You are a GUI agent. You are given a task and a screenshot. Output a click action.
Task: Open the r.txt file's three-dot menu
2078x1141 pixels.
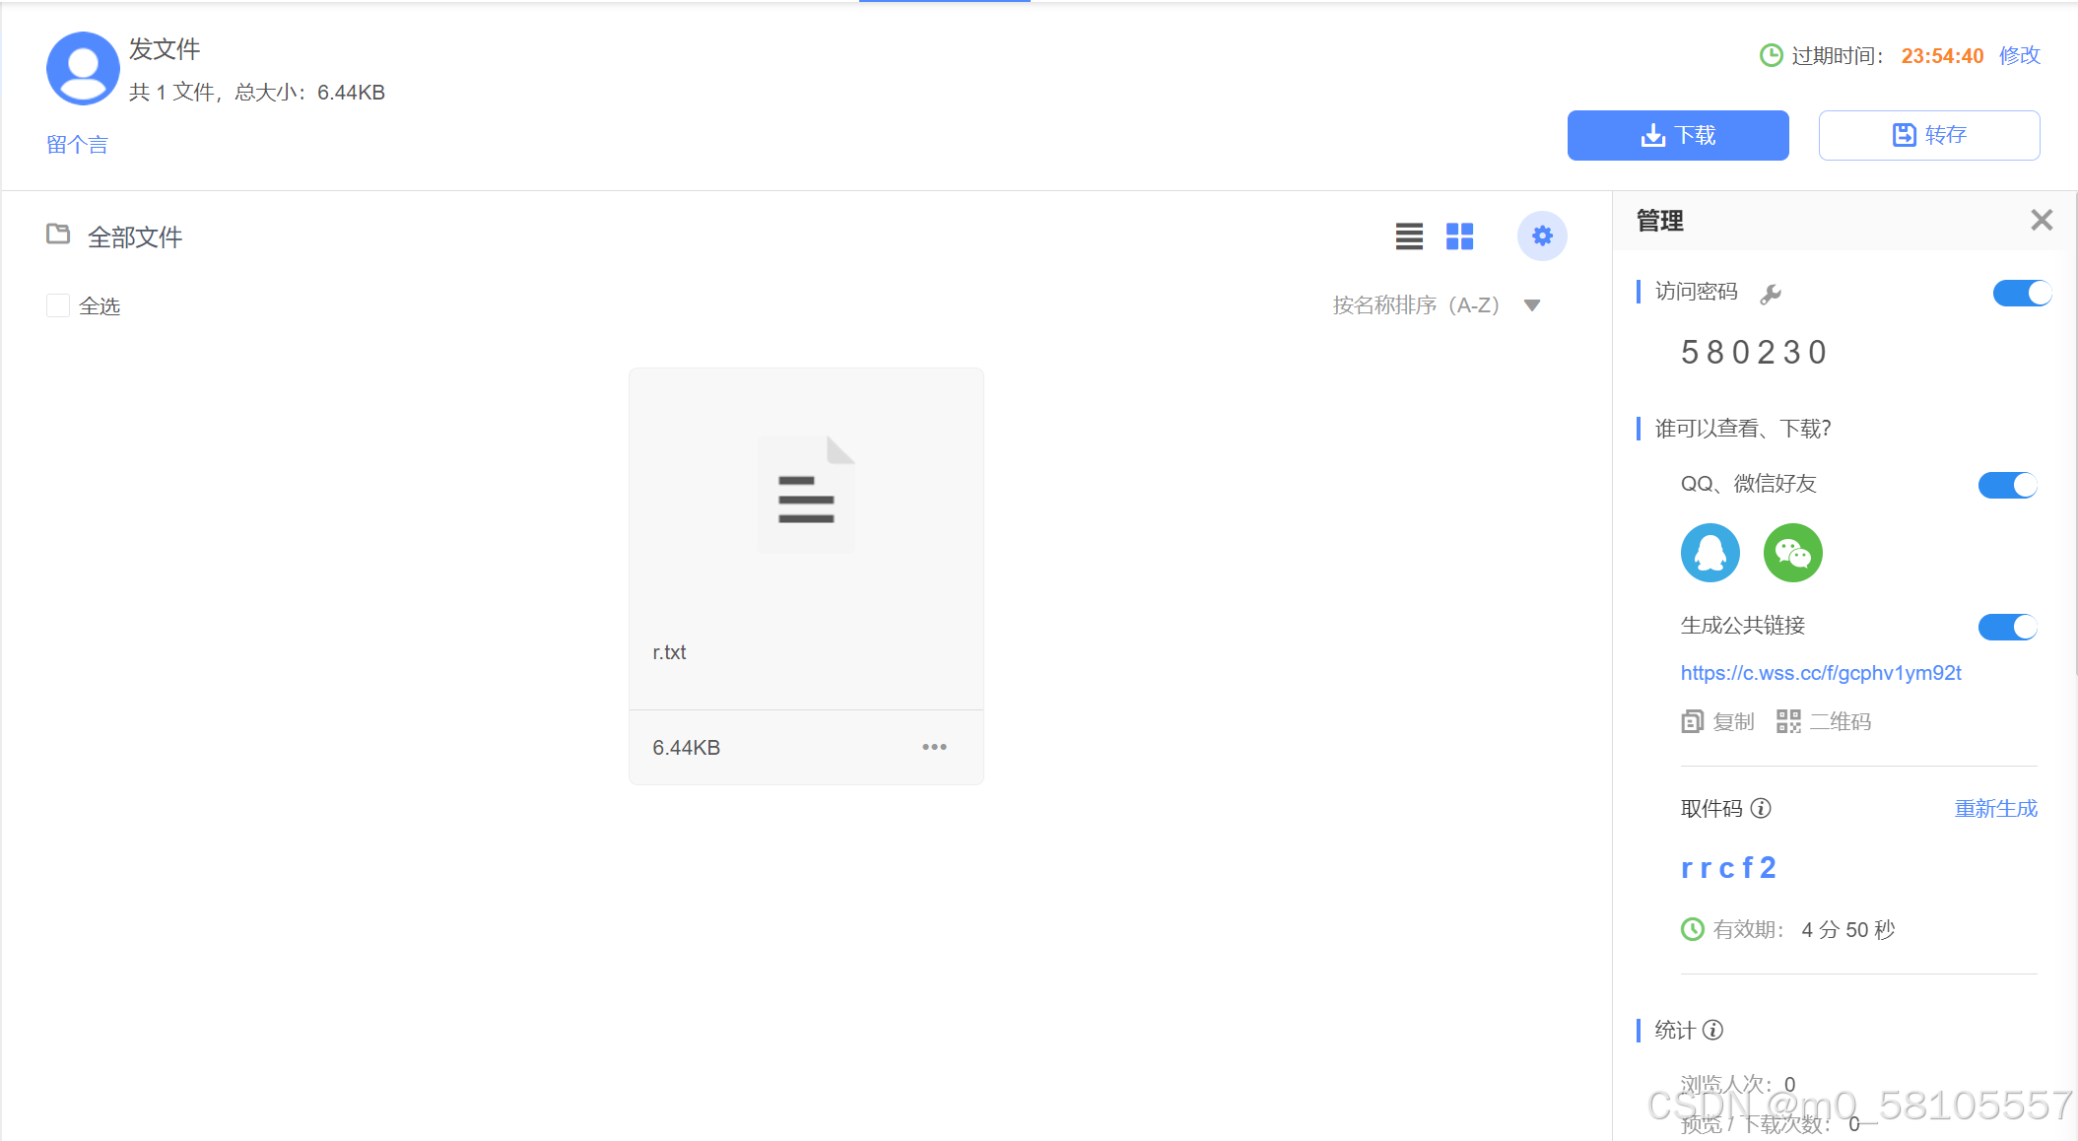pos(934,748)
